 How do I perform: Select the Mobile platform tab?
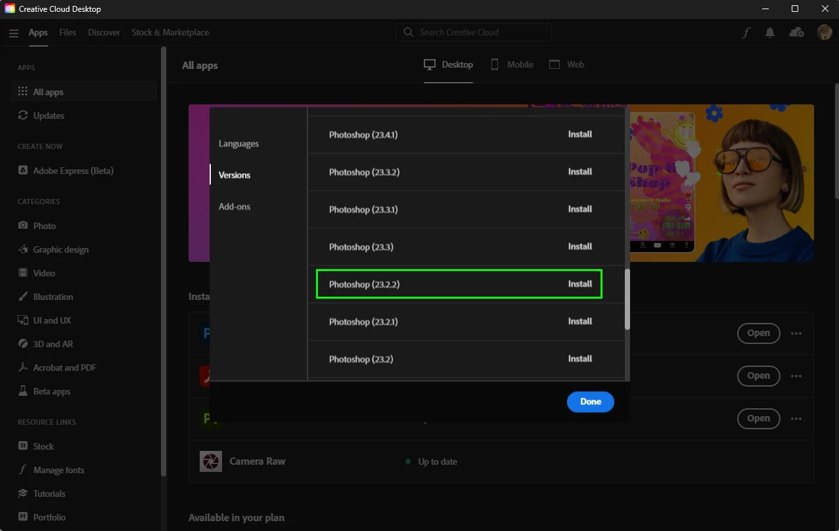coord(511,64)
